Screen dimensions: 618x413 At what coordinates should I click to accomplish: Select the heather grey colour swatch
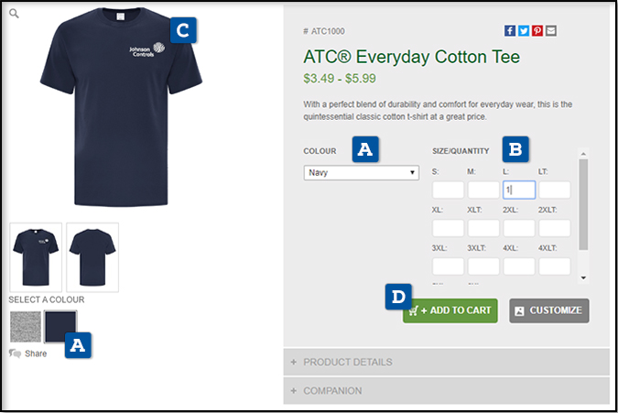click(x=26, y=326)
